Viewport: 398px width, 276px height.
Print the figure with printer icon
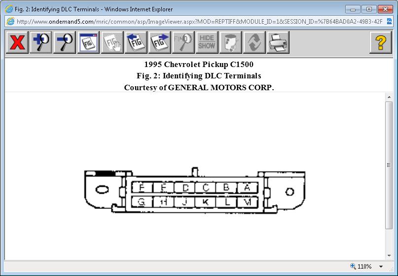(278, 42)
